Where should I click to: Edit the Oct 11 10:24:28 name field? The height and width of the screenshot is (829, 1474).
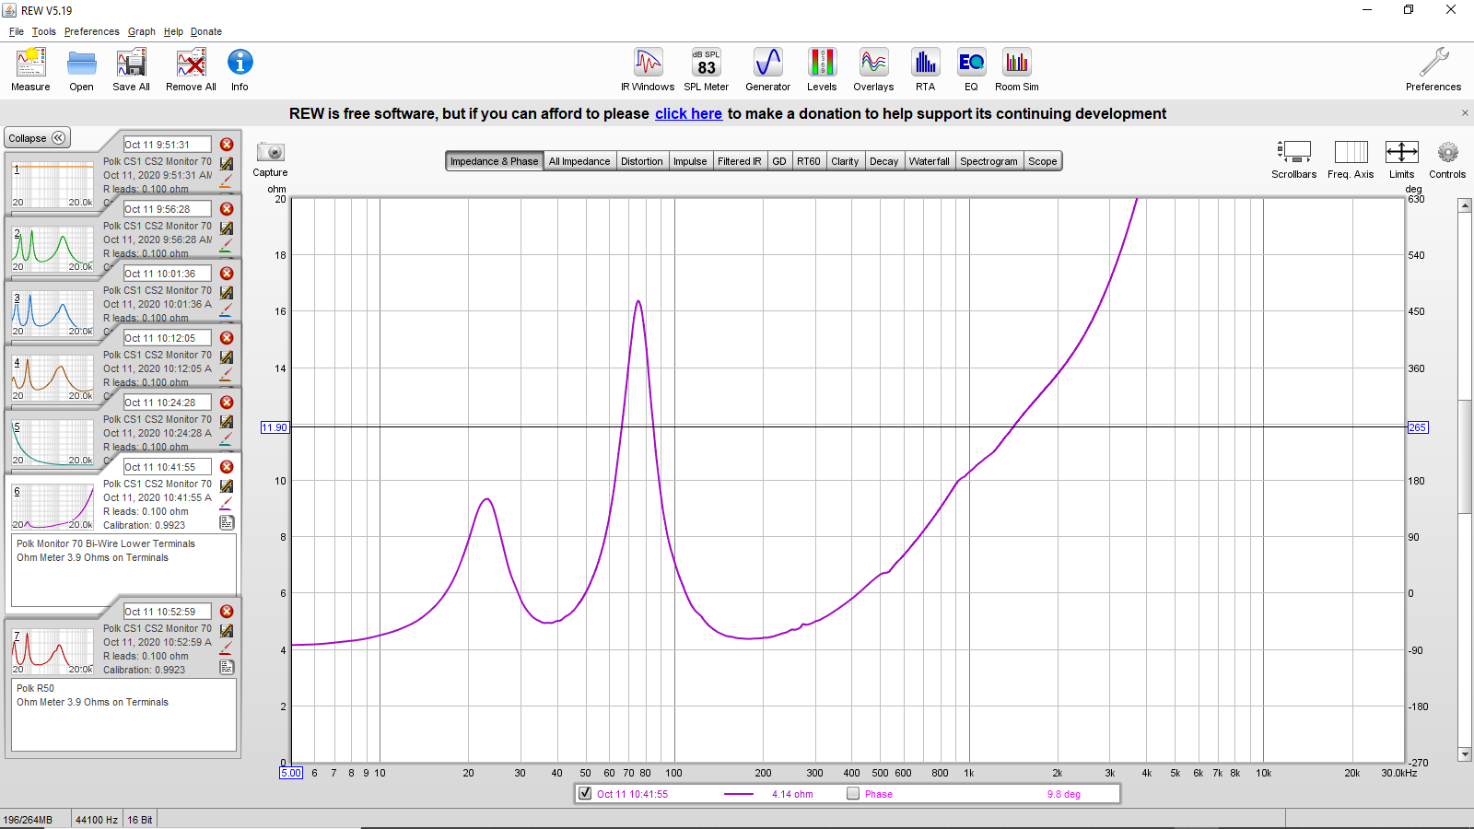pyautogui.click(x=167, y=403)
